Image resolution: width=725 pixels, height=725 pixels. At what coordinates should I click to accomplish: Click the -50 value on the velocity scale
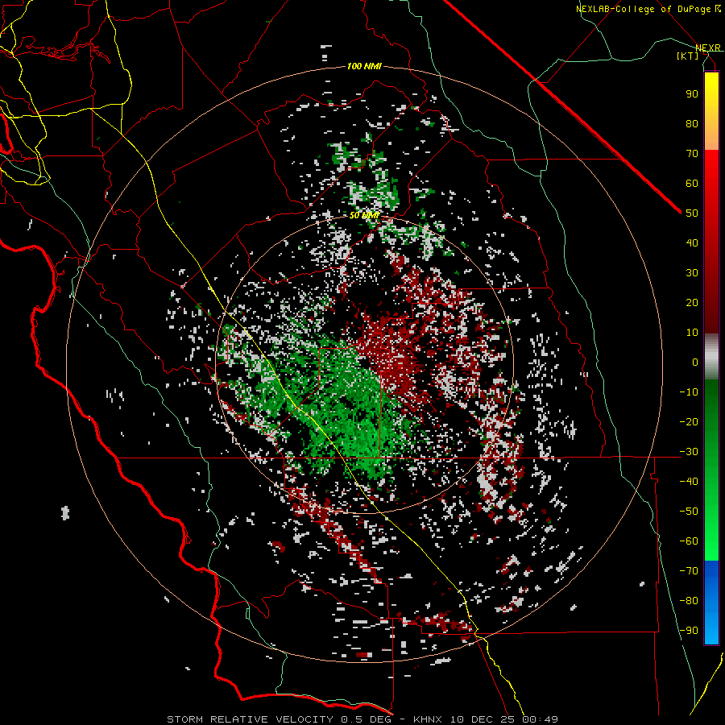click(689, 512)
